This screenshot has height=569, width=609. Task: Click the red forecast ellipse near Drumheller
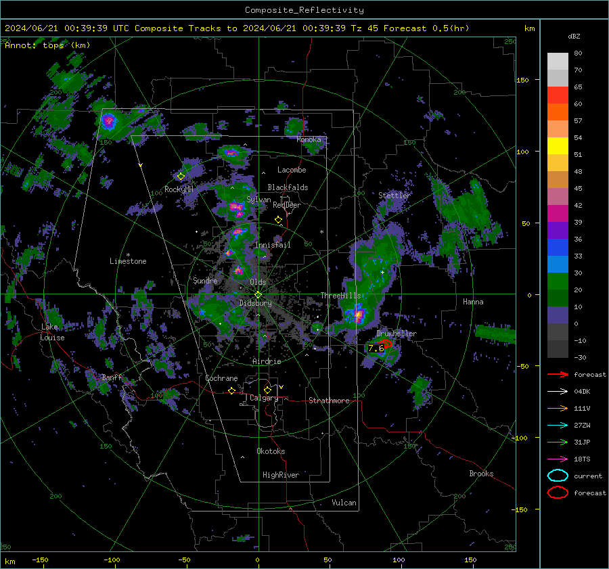385,343
